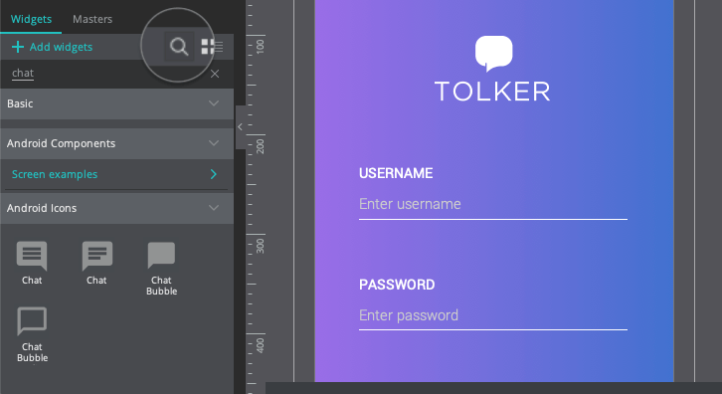Open the widget search magnifier icon

click(x=179, y=47)
